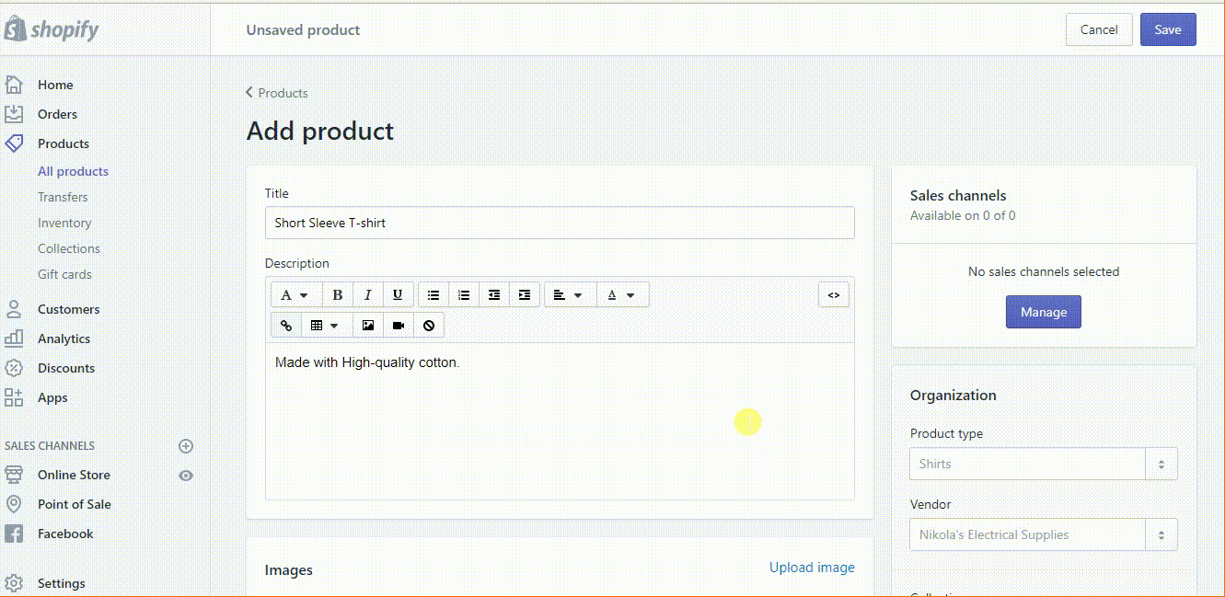Image resolution: width=1225 pixels, height=597 pixels.
Task: Open Analytics in sidebar
Action: [64, 339]
